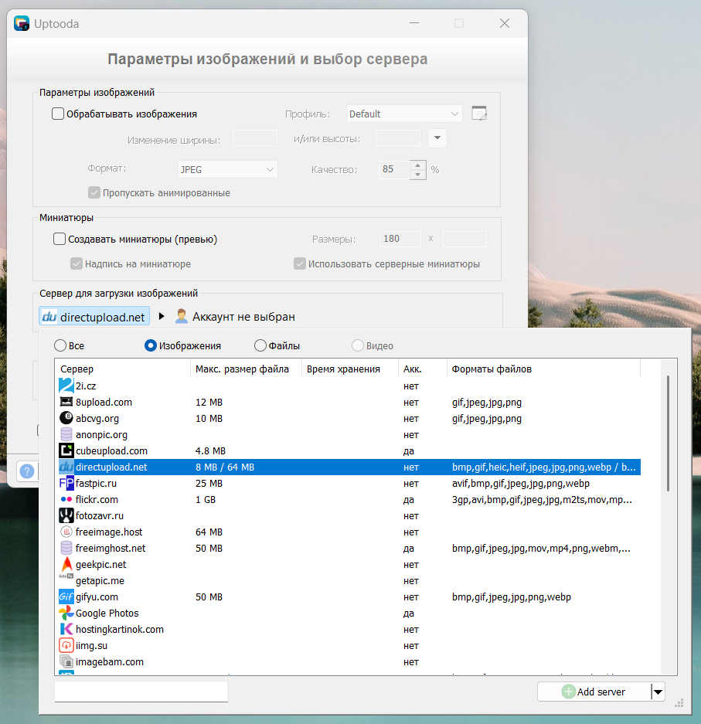Viewport: 701px width, 724px height.
Task: Select the 'fastpic.ru' server name
Action: click(x=96, y=483)
